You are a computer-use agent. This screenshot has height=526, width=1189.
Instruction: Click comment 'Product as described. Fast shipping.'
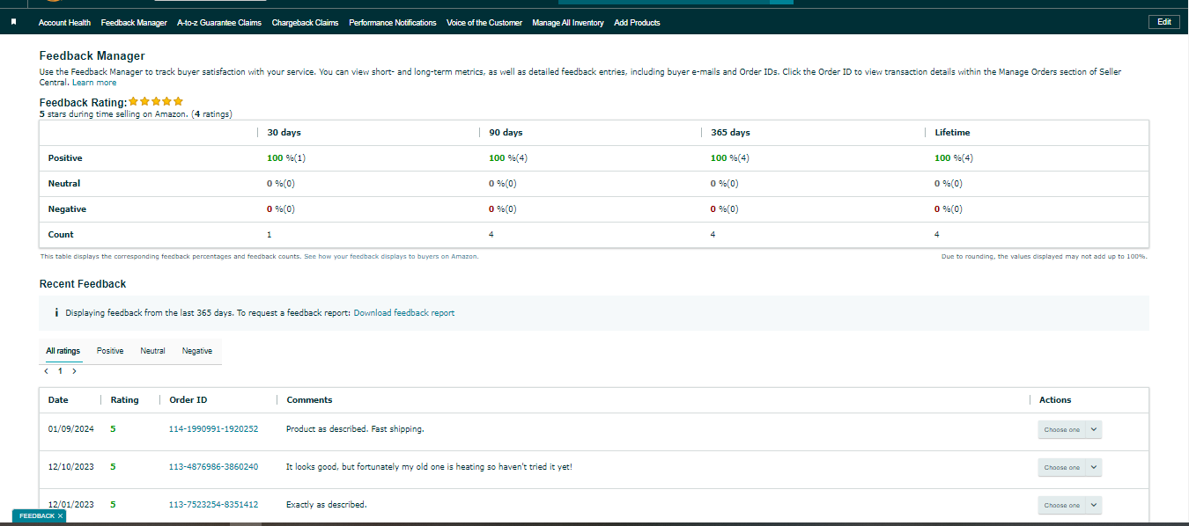[355, 429]
